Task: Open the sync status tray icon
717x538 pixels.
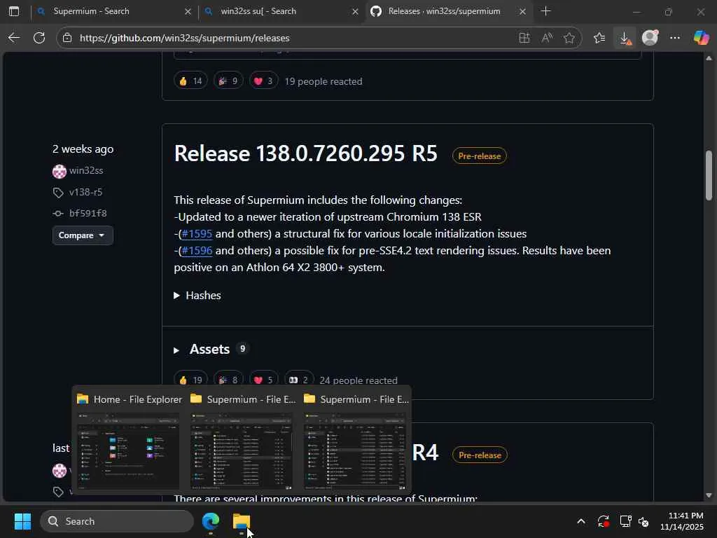Action: [603, 521]
